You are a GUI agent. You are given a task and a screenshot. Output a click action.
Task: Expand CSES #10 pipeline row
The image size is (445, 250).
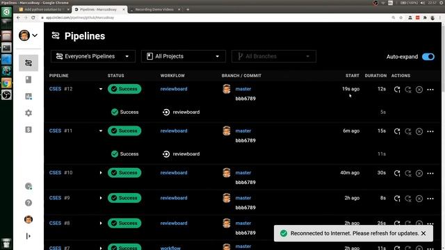tap(101, 173)
